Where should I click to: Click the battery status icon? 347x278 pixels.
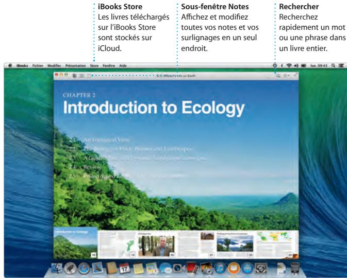tap(303, 65)
